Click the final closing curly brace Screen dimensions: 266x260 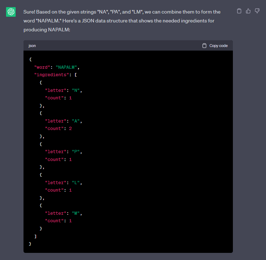tap(30, 244)
